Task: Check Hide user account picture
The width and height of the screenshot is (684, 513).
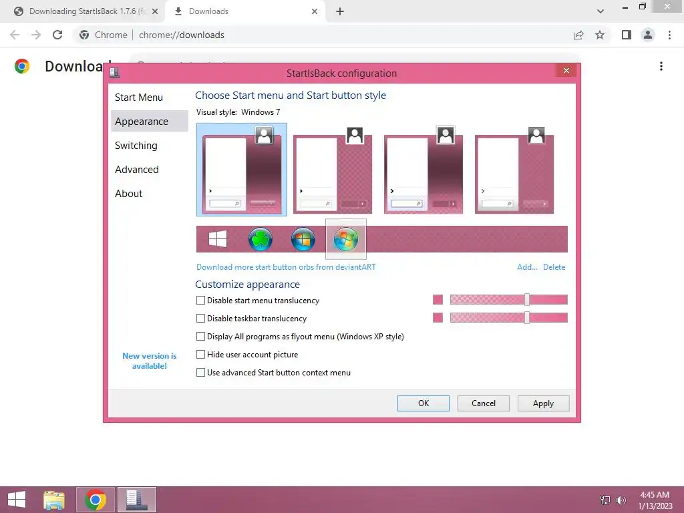Action: (200, 354)
